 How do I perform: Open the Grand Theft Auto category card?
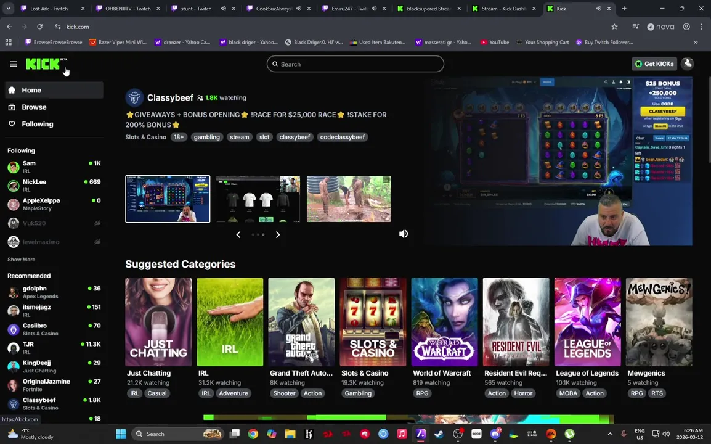[301, 322]
